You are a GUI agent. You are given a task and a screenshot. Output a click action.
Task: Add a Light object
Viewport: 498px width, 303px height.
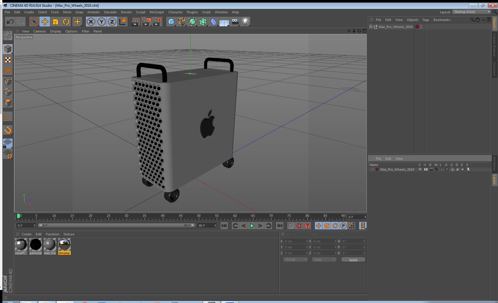click(245, 22)
